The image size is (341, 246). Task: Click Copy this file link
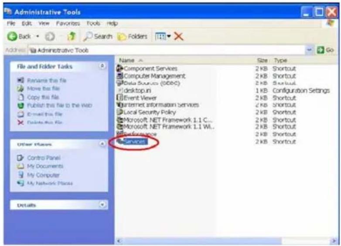pos(43,97)
